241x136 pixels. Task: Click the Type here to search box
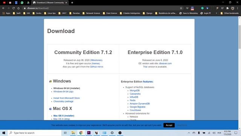click(35, 133)
